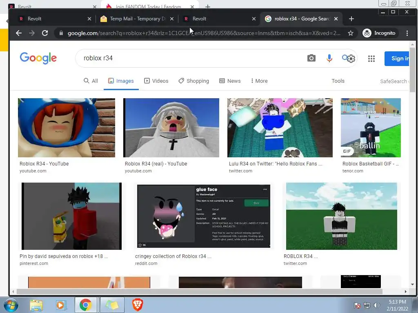Open the More search options dropdown
This screenshot has height=313, width=418.
tap(259, 81)
